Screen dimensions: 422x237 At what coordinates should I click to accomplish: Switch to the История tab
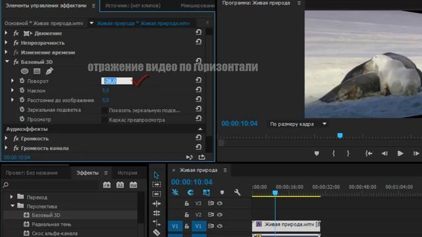pos(127,172)
